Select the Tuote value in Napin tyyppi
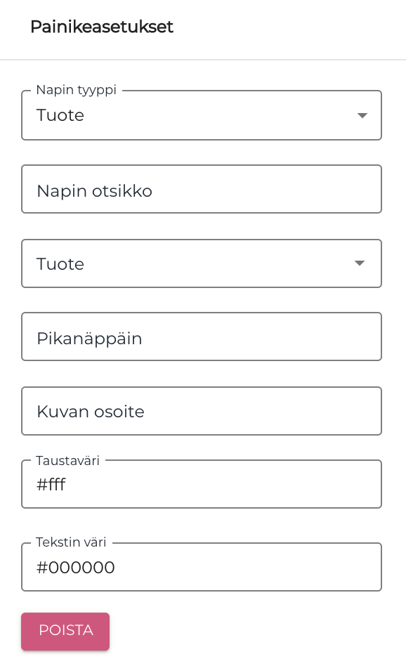The width and height of the screenshot is (406, 666). point(60,115)
